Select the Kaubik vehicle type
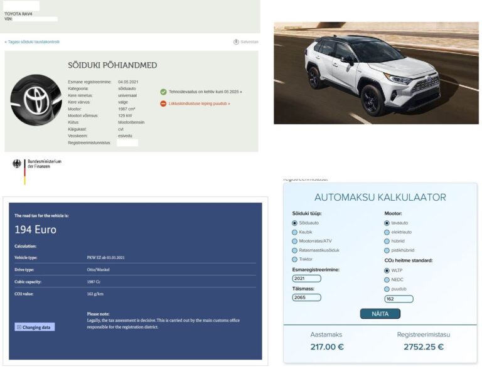This screenshot has width=482, height=369. click(x=295, y=232)
